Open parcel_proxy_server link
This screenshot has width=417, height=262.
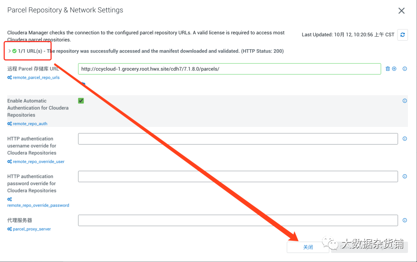click(x=32, y=229)
